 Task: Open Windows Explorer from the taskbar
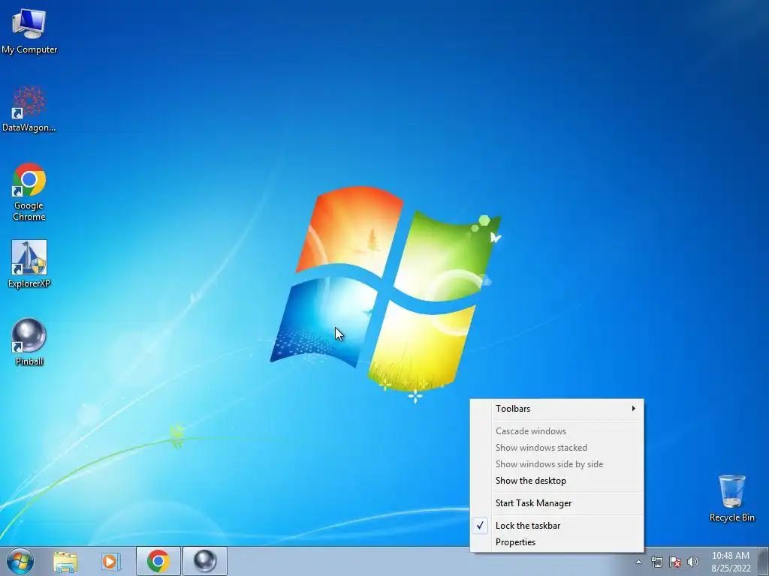tap(65, 561)
